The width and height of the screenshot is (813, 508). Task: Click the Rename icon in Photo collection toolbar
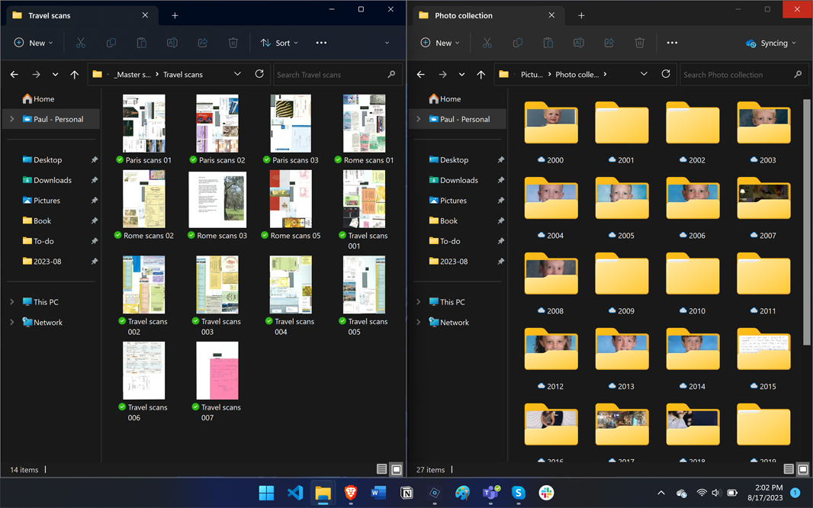click(x=579, y=43)
